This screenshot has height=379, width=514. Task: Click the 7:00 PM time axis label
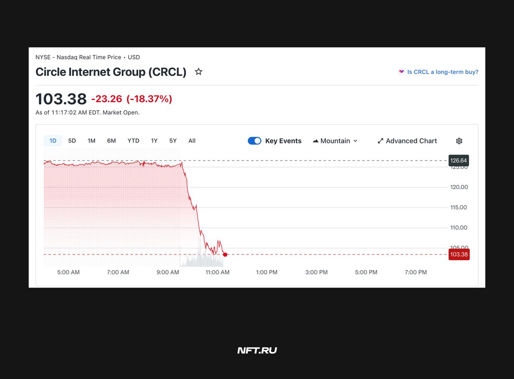[416, 272]
